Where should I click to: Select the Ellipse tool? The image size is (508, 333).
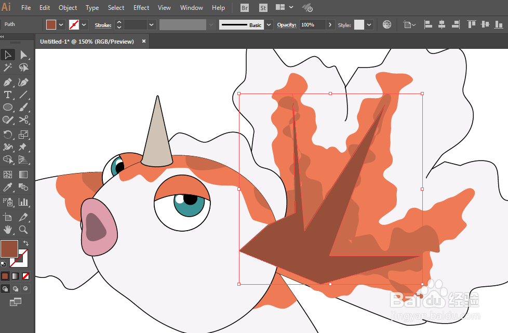pyautogui.click(x=8, y=107)
